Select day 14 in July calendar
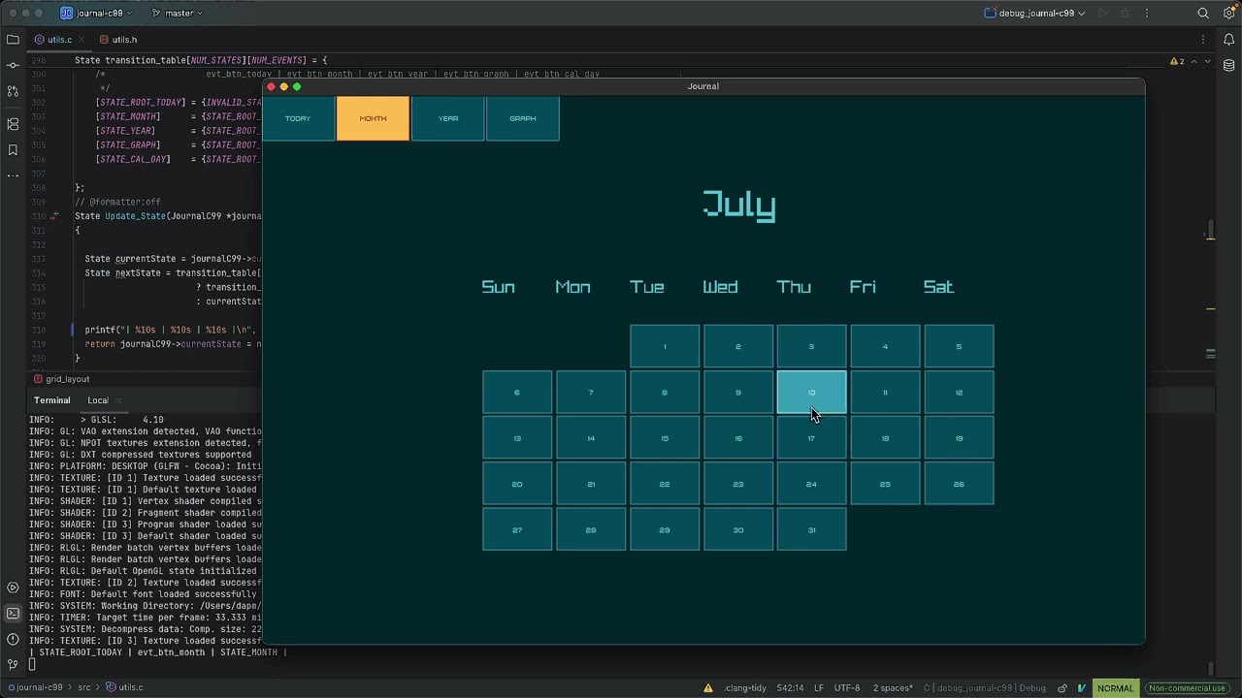 point(591,438)
